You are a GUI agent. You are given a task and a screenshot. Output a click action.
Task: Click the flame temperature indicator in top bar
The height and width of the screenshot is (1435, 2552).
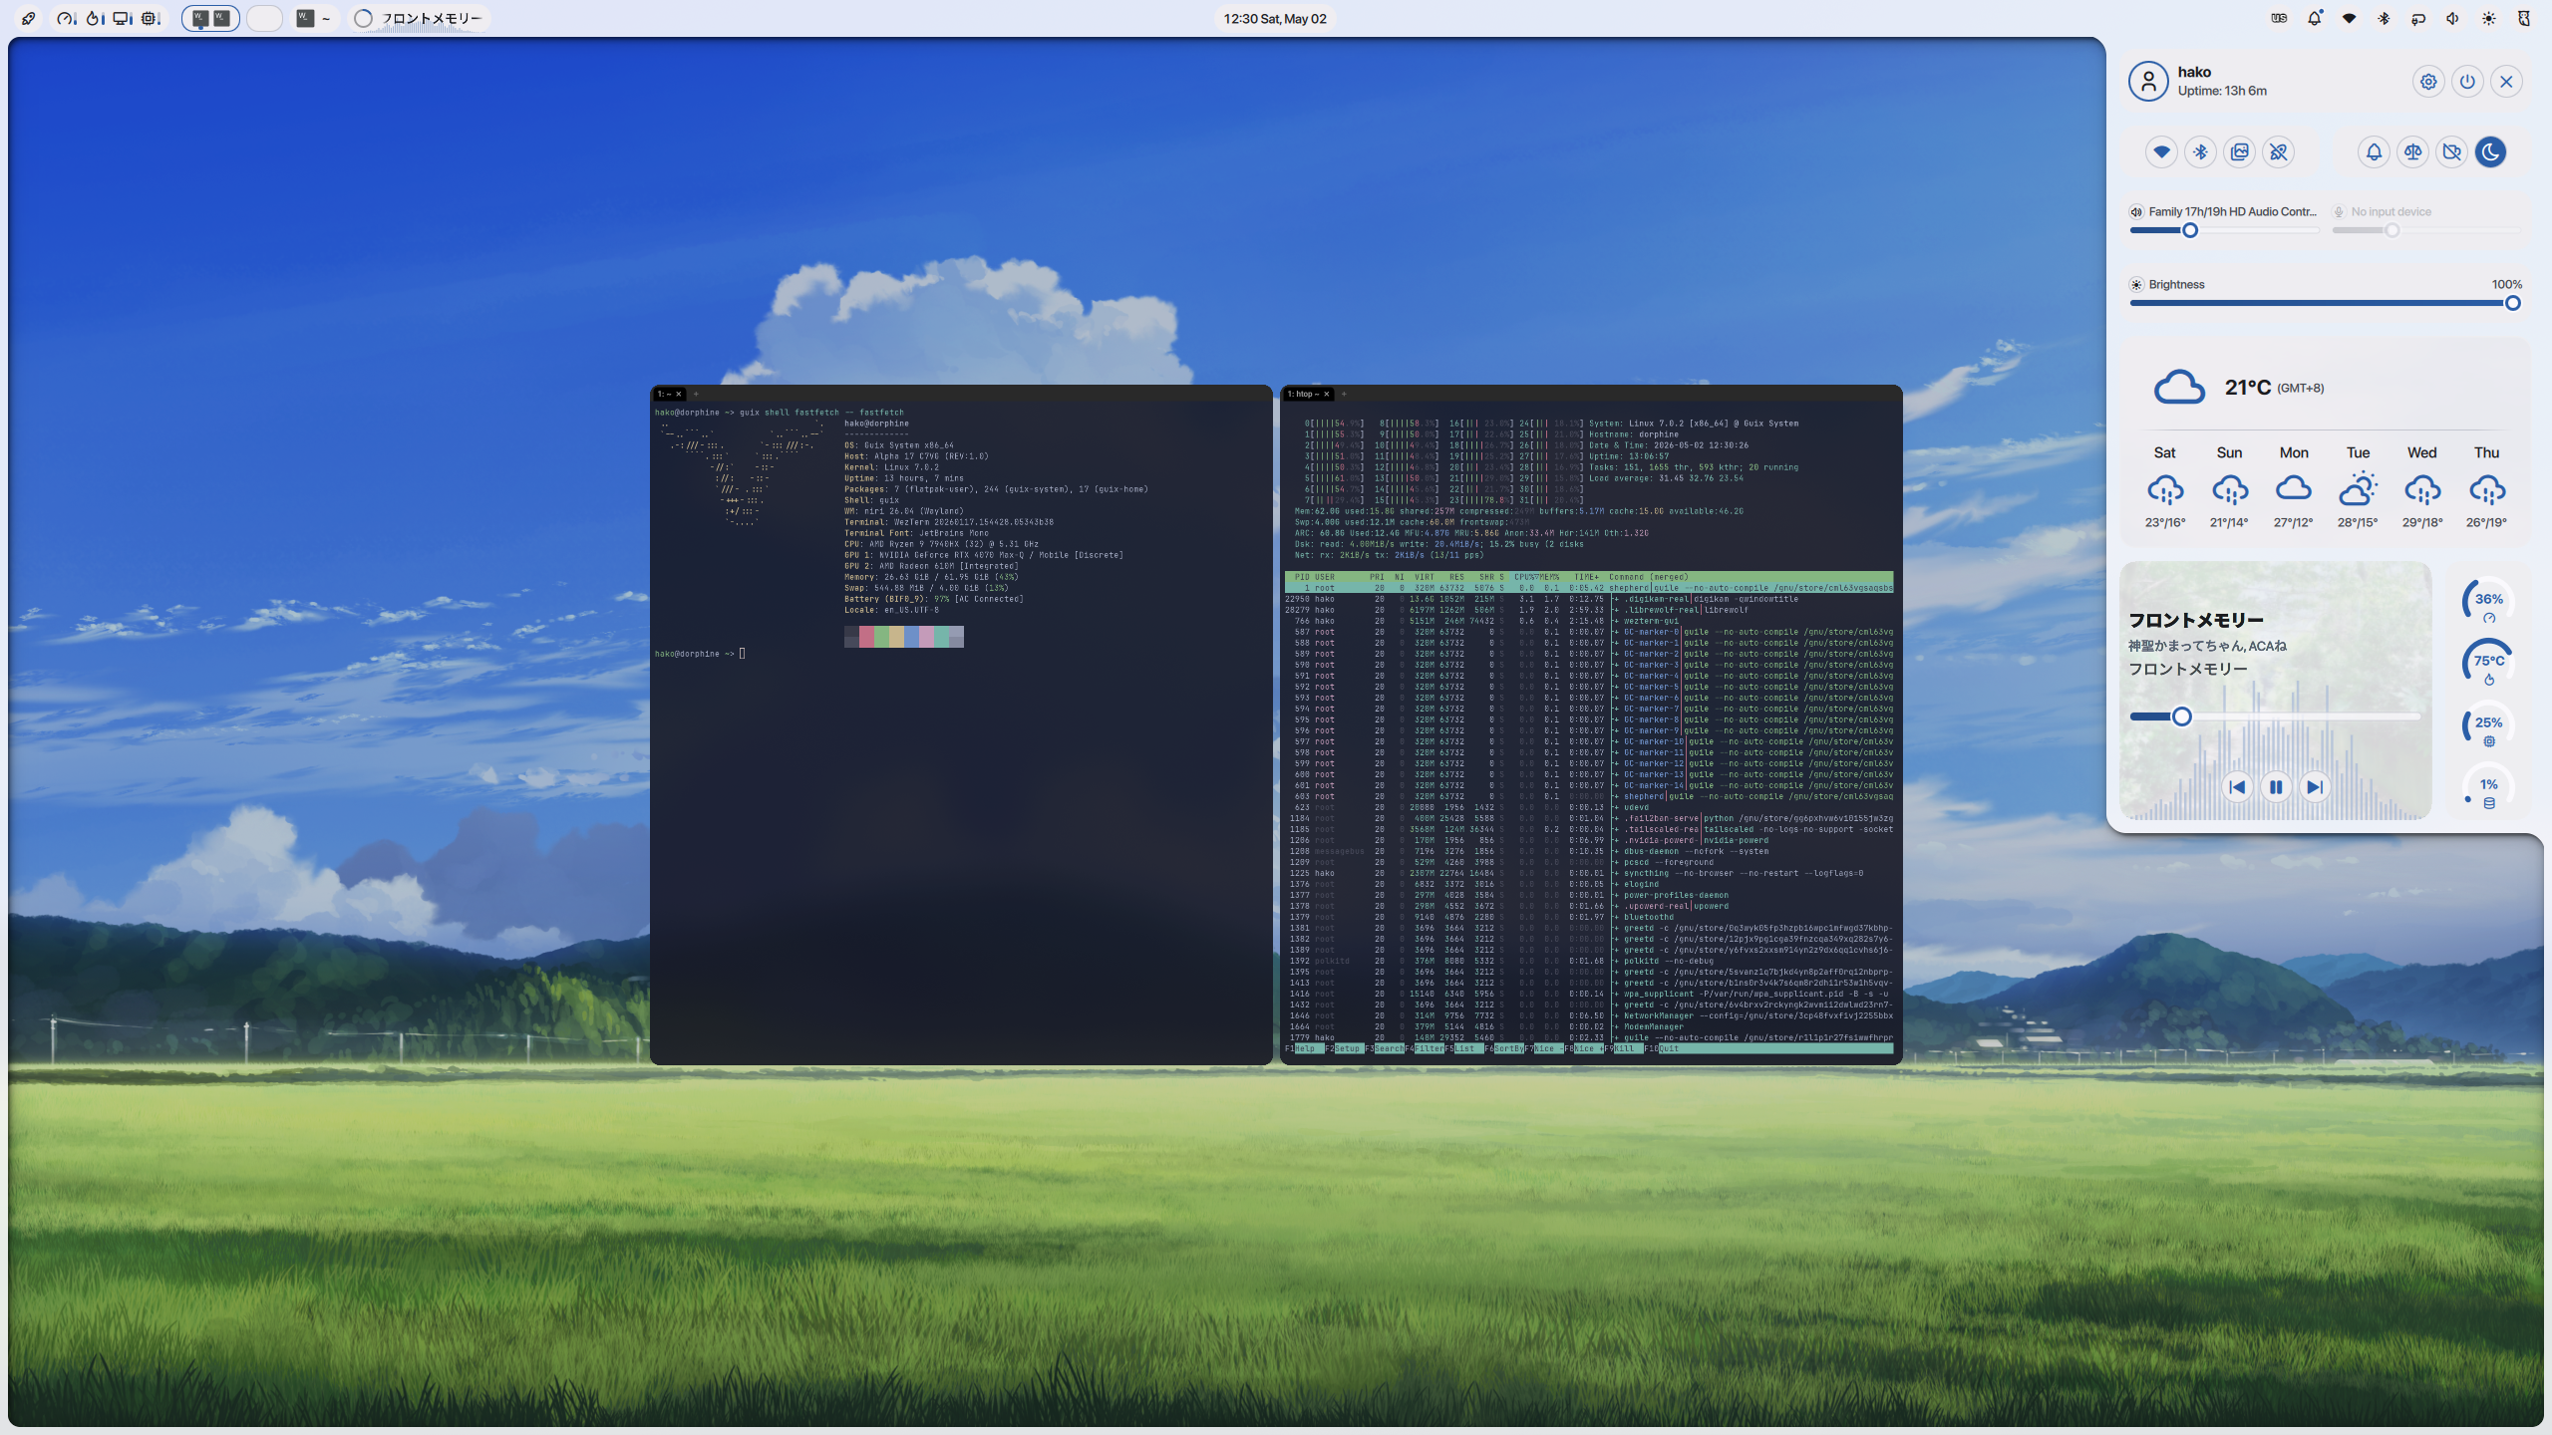click(x=95, y=18)
